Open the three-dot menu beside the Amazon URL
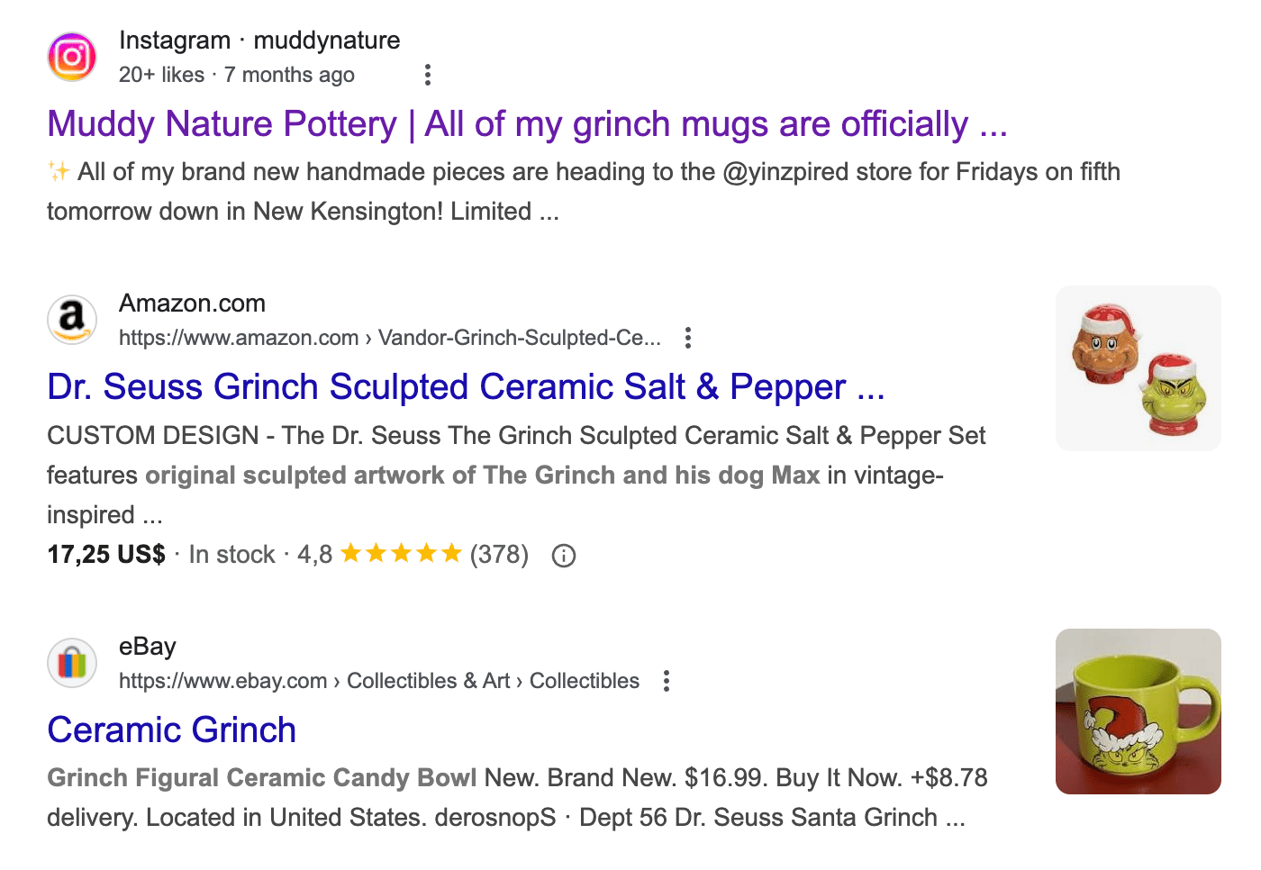The width and height of the screenshot is (1261, 870). point(688,338)
